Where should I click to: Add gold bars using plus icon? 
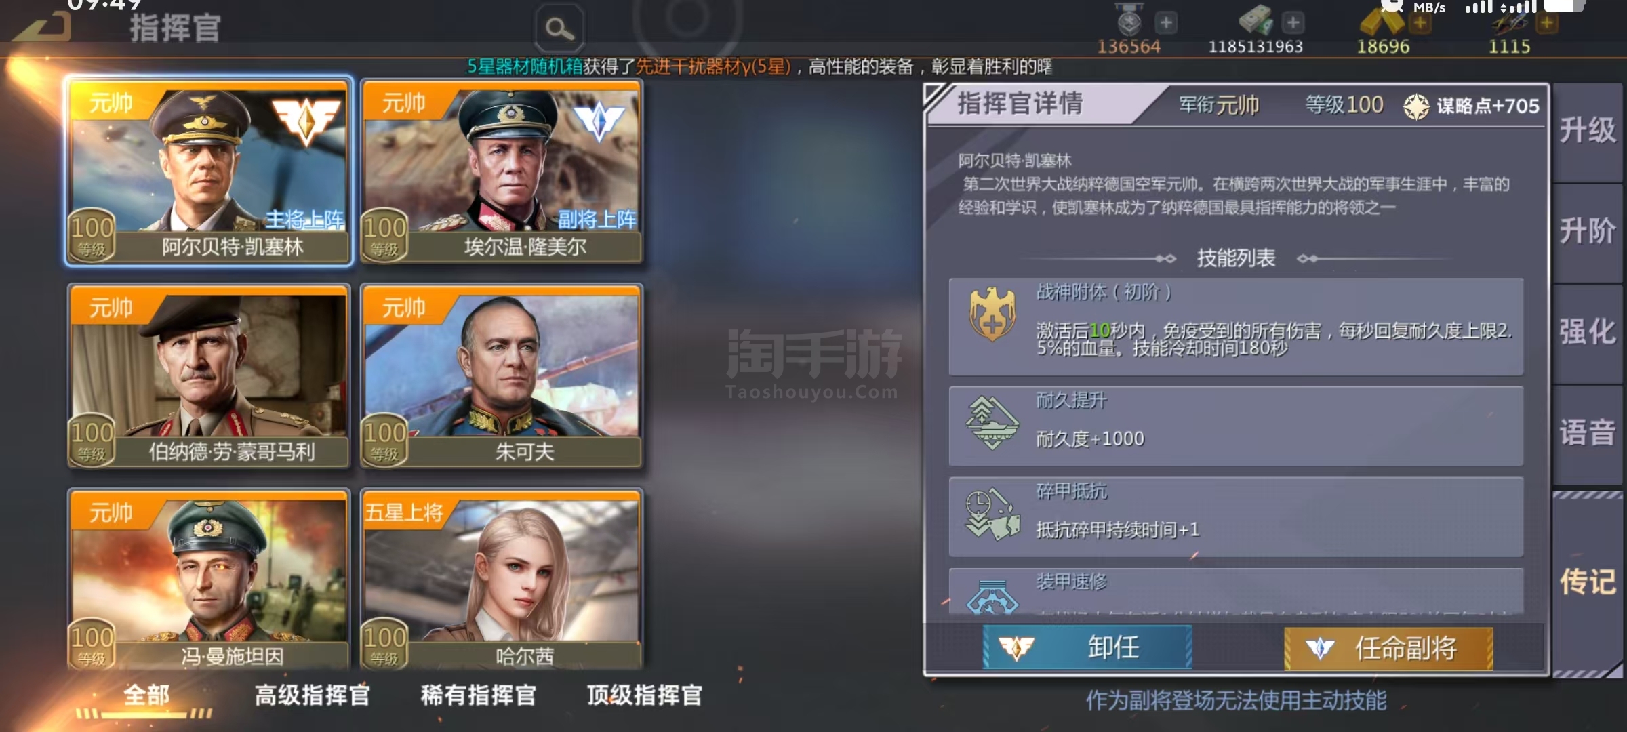click(1420, 23)
